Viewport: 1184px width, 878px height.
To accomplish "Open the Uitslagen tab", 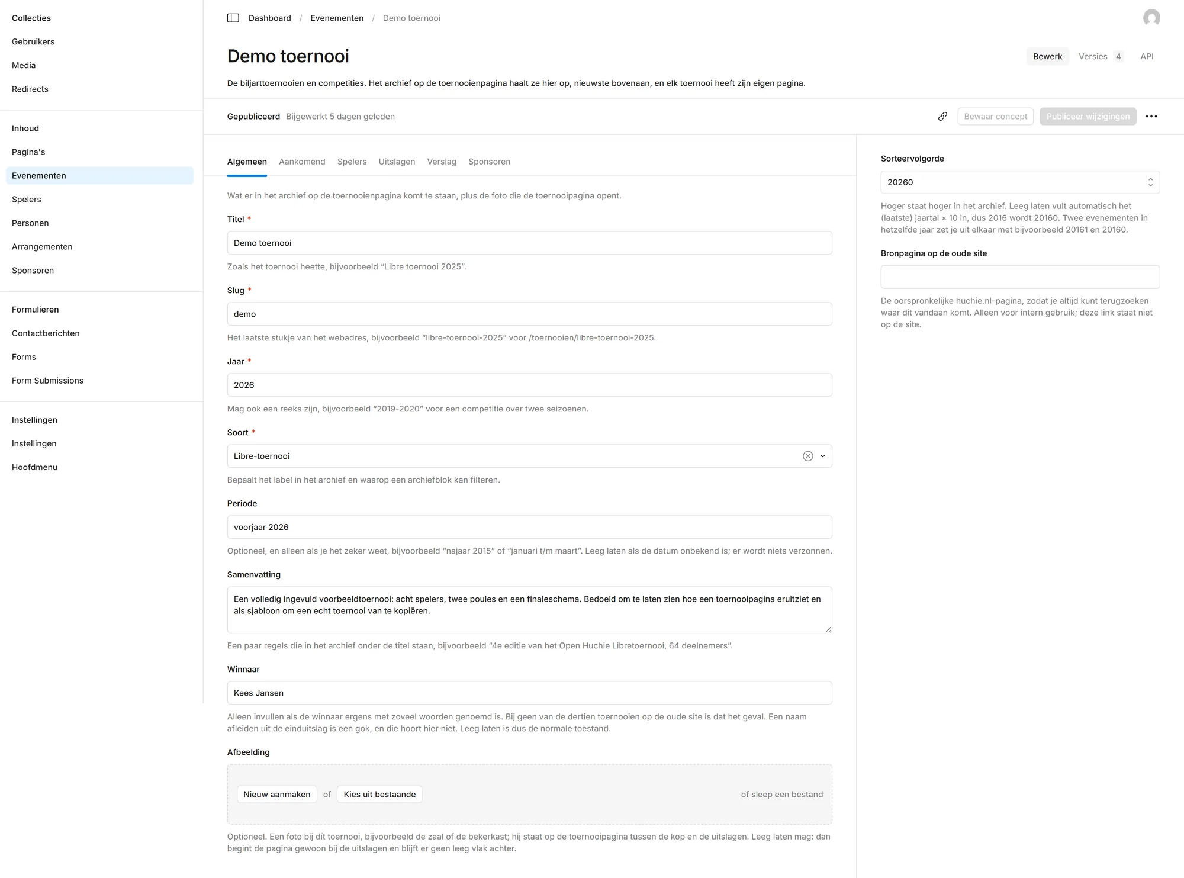I will coord(397,162).
